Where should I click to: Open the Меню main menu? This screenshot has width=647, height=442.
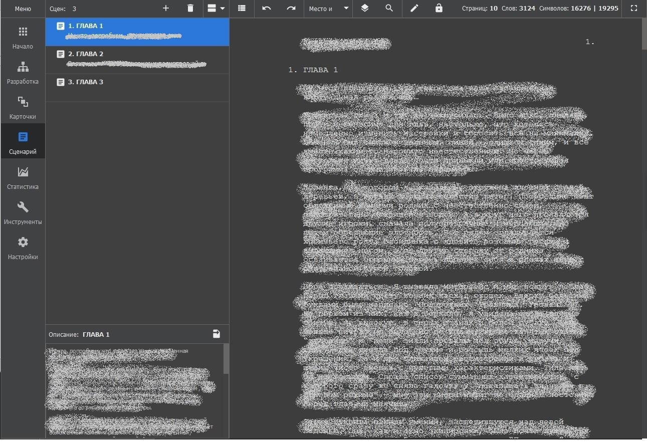(23, 9)
